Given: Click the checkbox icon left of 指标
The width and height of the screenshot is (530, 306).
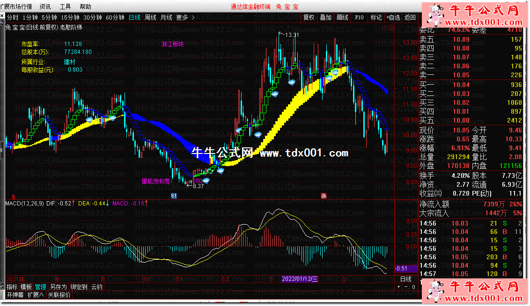Looking at the screenshot, I should coord(2,287).
